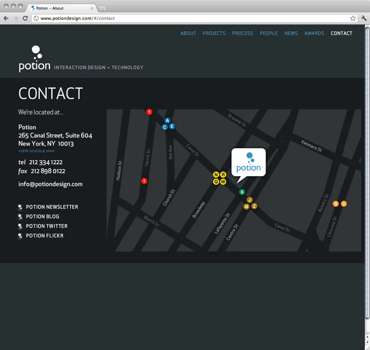Click the yellow Q subway marker

pyautogui.click(x=216, y=182)
